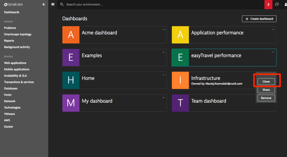Focus the Search your environment field
287x157 pixels.
161,4
